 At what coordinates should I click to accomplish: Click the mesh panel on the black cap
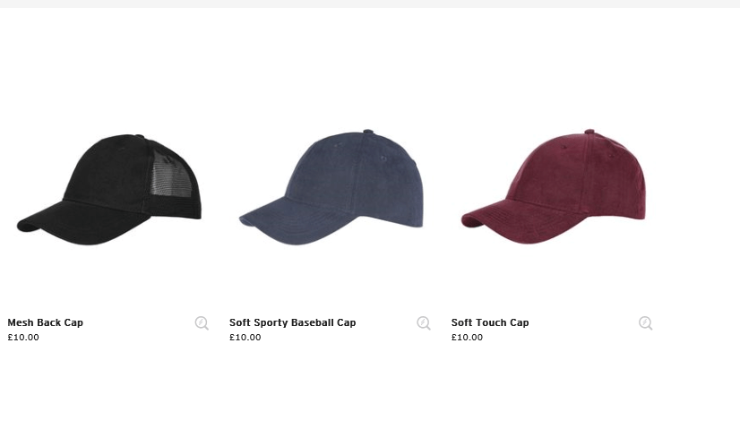(x=171, y=176)
